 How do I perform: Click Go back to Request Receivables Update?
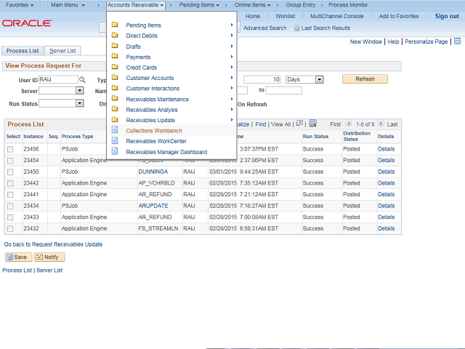pyautogui.click(x=53, y=244)
